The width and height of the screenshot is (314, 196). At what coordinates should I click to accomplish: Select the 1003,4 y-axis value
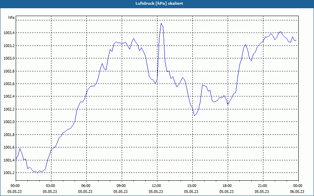tap(9, 33)
